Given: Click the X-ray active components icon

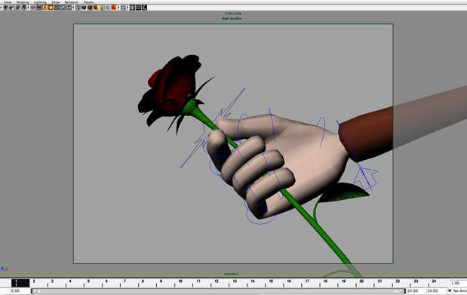Looking at the screenshot, I should point(138,8).
